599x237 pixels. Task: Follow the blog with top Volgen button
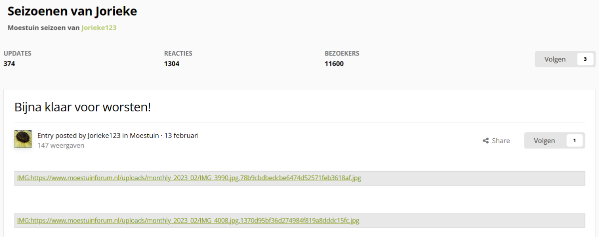point(555,59)
